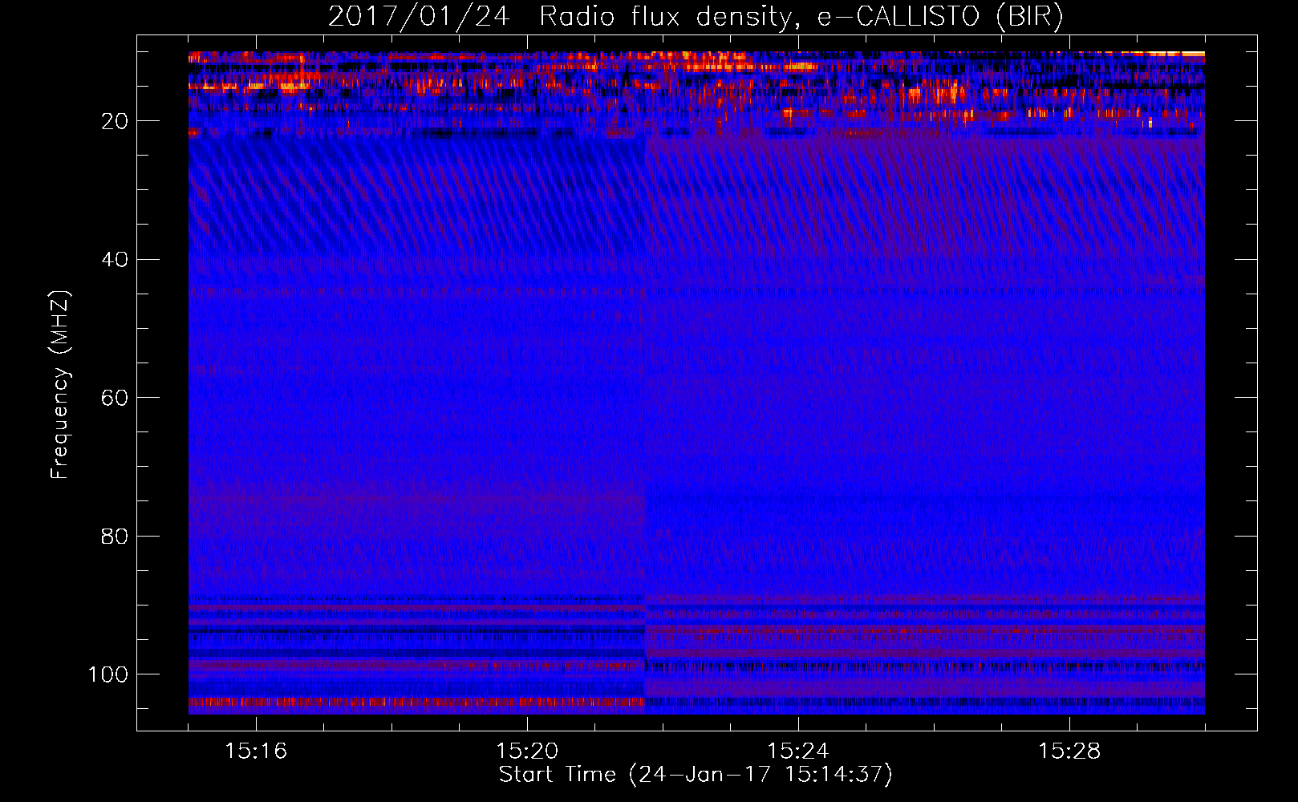This screenshot has height=802, width=1298.
Task: Select the 15:20 time tick label
Action: coord(527,751)
